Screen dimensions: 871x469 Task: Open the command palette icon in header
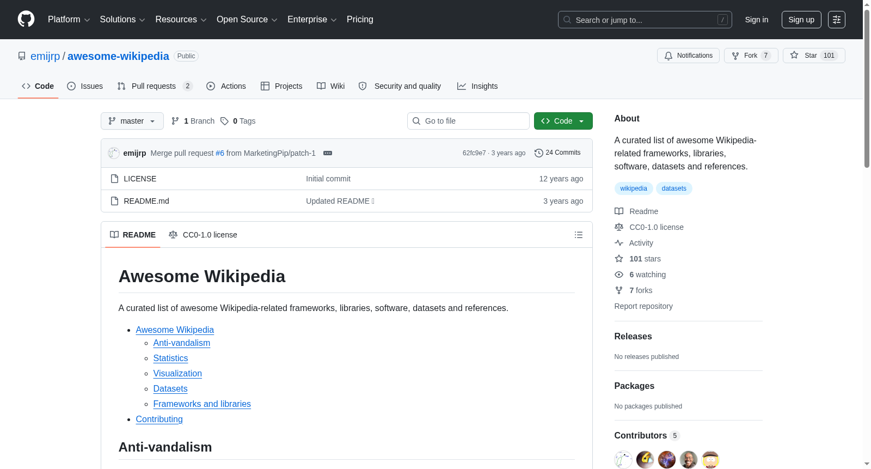(x=837, y=20)
